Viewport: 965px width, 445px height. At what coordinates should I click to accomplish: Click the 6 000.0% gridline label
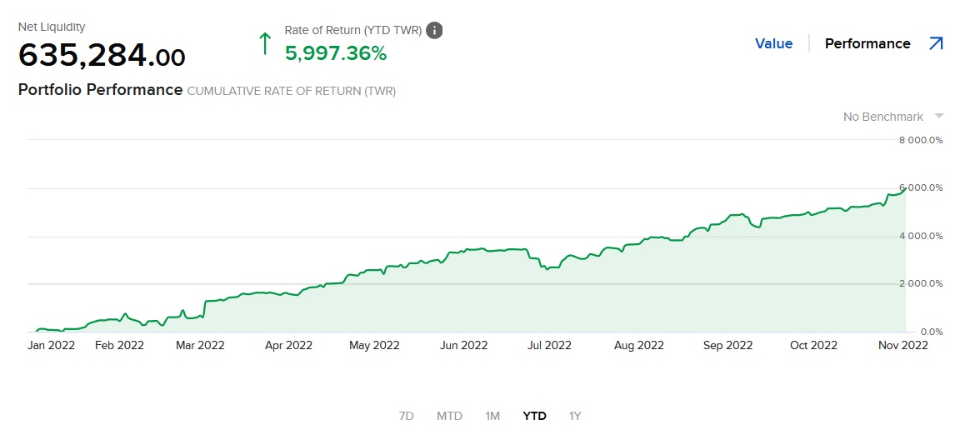click(921, 188)
